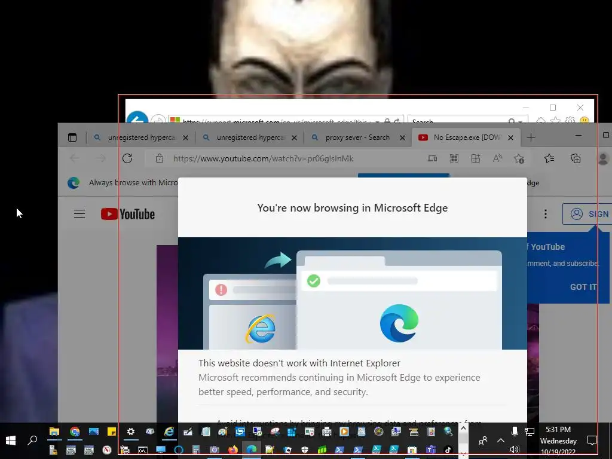Image resolution: width=612 pixels, height=459 pixels.
Task: Dismiss the YouTube tip with GOT IT
Action: (583, 287)
